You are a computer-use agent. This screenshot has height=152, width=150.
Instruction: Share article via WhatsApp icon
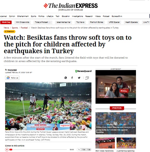66,78
